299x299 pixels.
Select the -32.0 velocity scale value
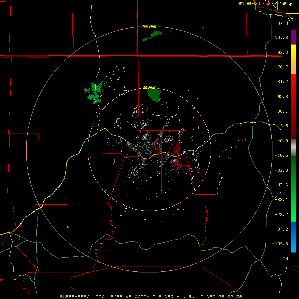(281, 170)
